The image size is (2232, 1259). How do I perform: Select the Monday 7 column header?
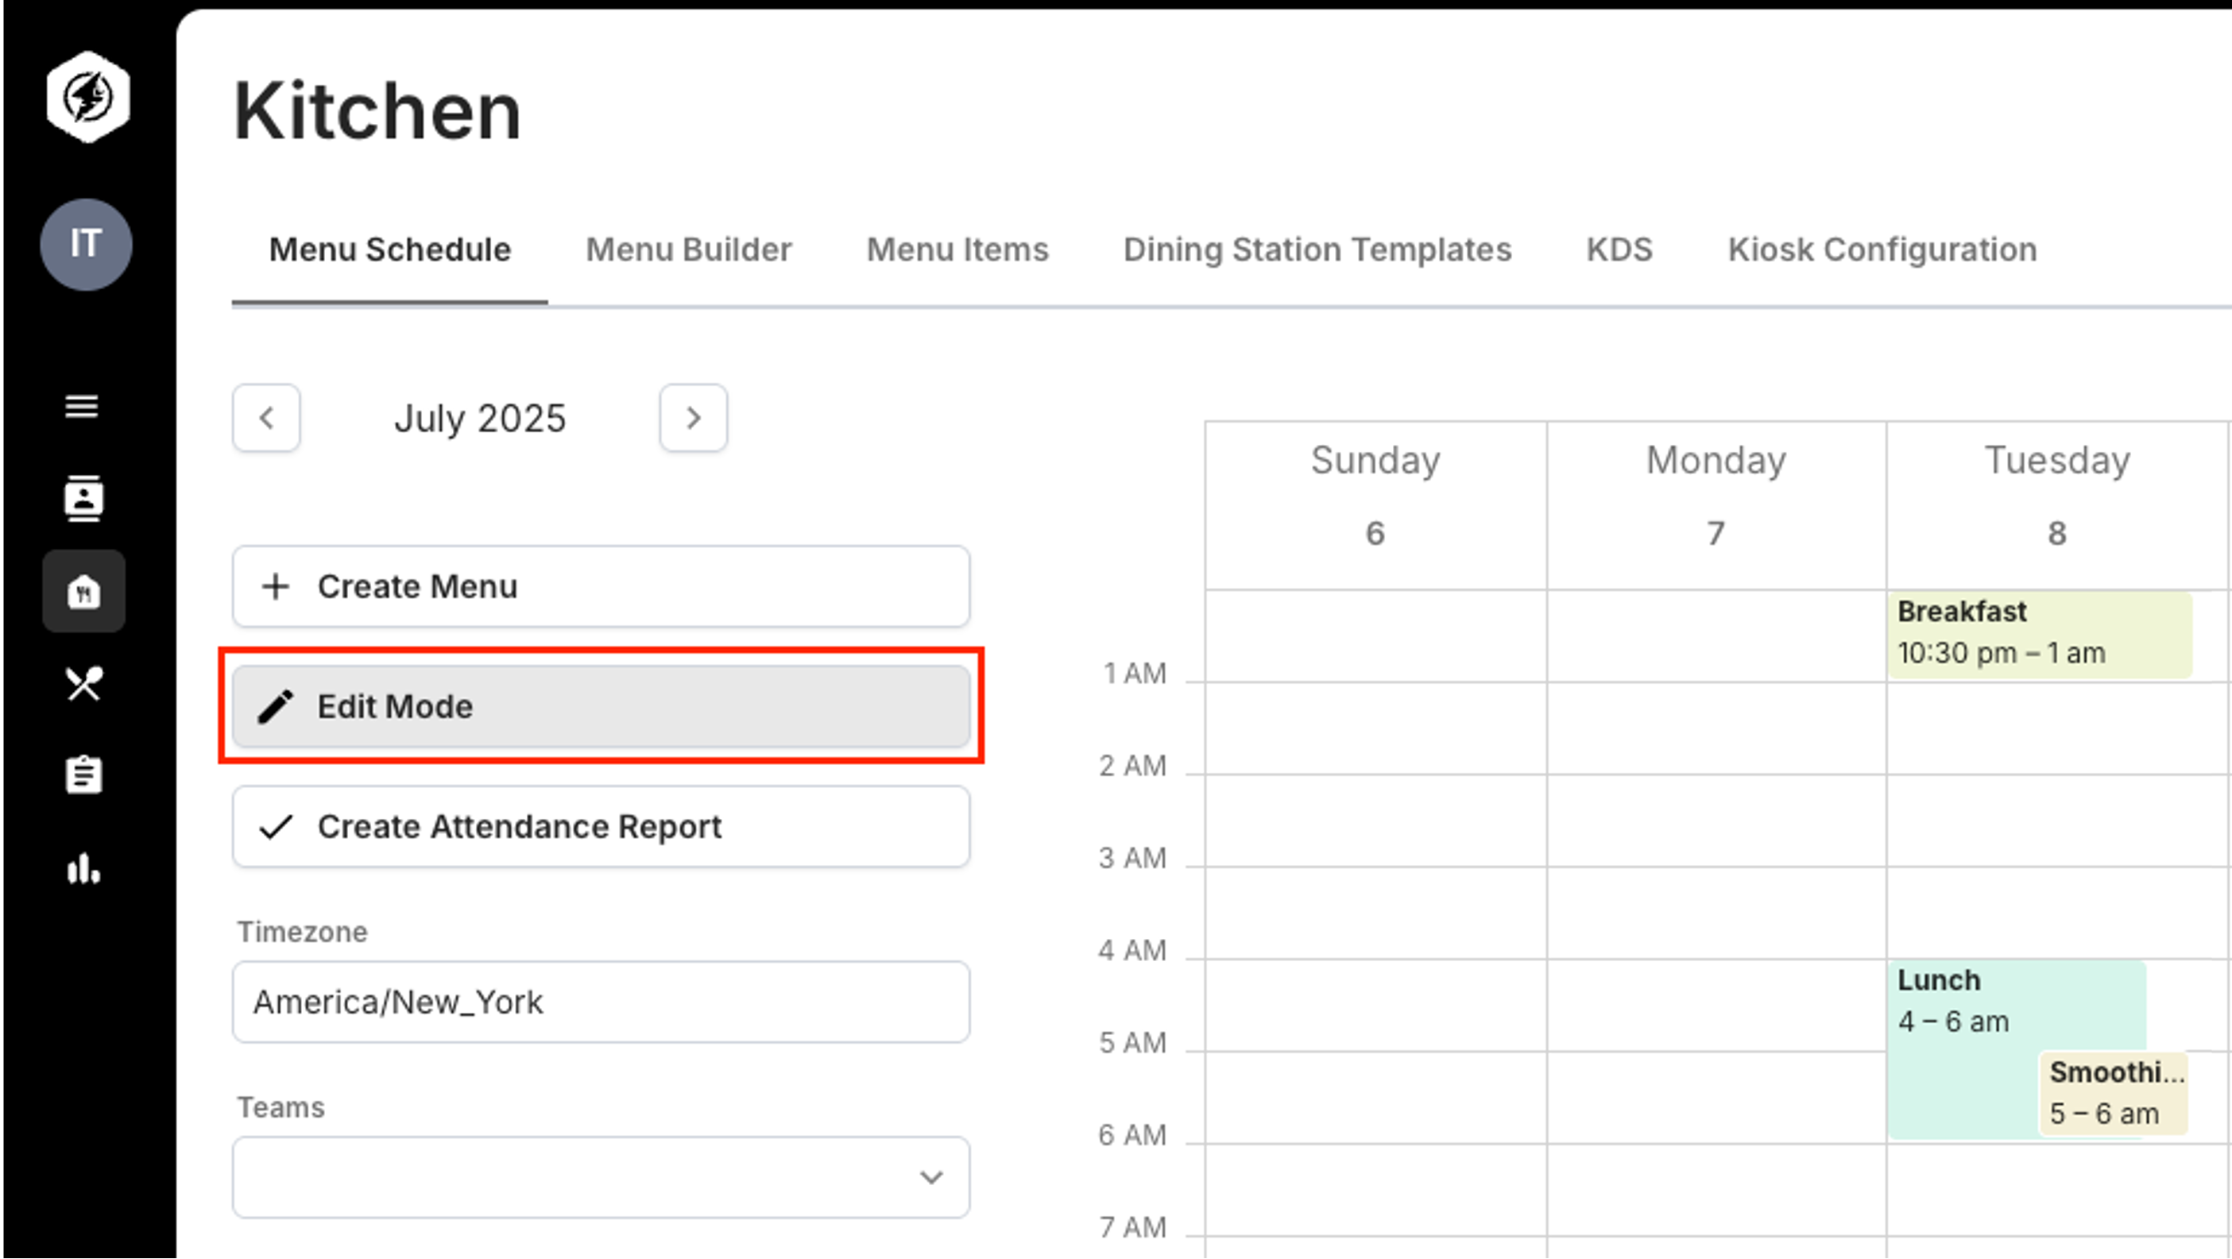click(1716, 506)
